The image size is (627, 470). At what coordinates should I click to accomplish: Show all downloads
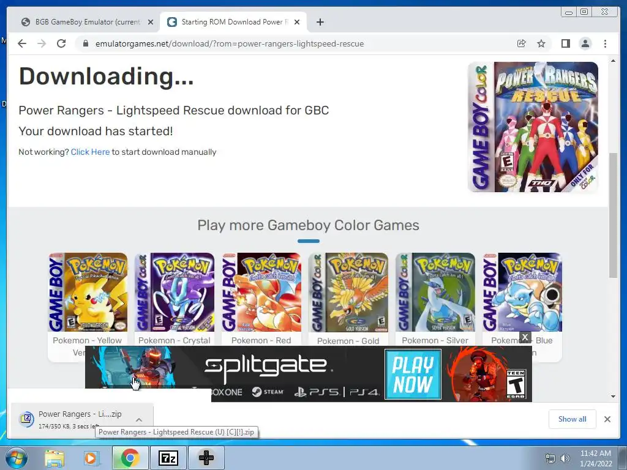click(573, 419)
